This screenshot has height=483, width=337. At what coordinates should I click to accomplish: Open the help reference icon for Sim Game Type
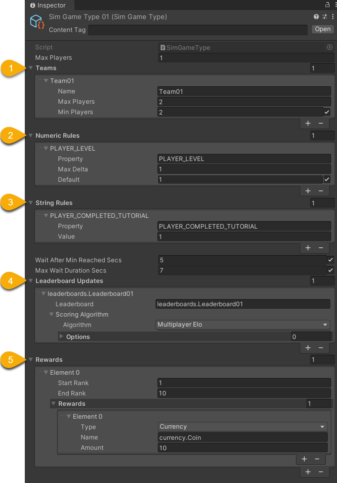tap(316, 17)
